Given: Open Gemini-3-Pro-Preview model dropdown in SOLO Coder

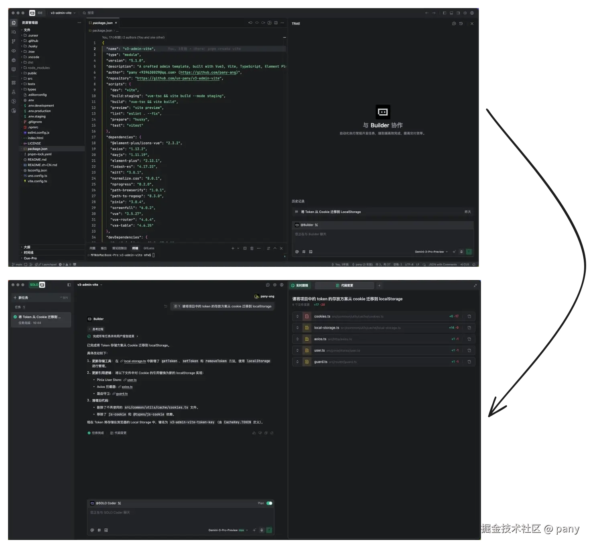Looking at the screenshot, I should [x=228, y=530].
